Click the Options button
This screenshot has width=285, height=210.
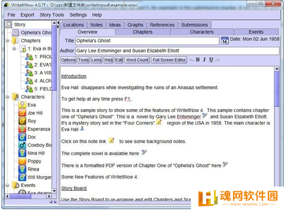pyautogui.click(x=68, y=60)
